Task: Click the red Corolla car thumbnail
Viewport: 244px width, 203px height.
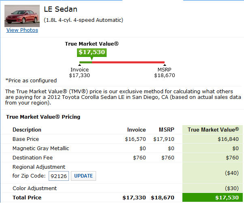Action: pos(22,16)
